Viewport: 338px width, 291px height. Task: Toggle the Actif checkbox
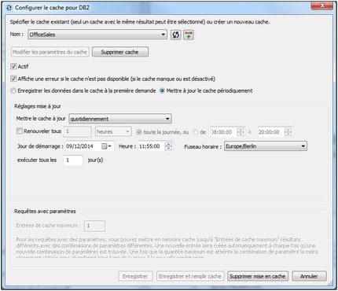(x=13, y=66)
